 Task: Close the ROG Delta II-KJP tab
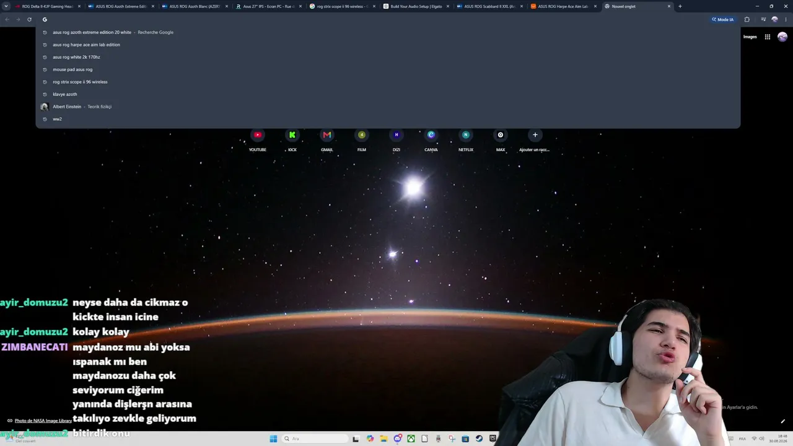[x=79, y=6]
